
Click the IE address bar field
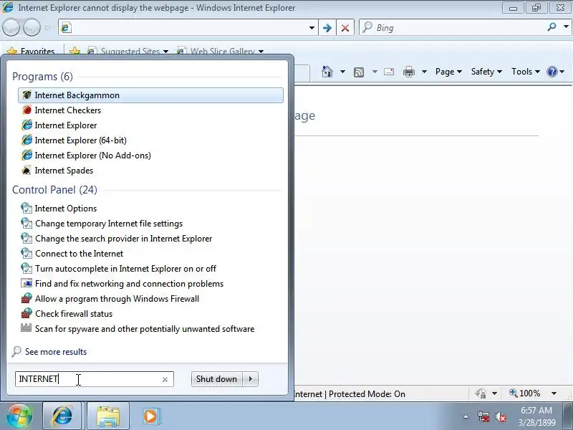click(x=188, y=27)
